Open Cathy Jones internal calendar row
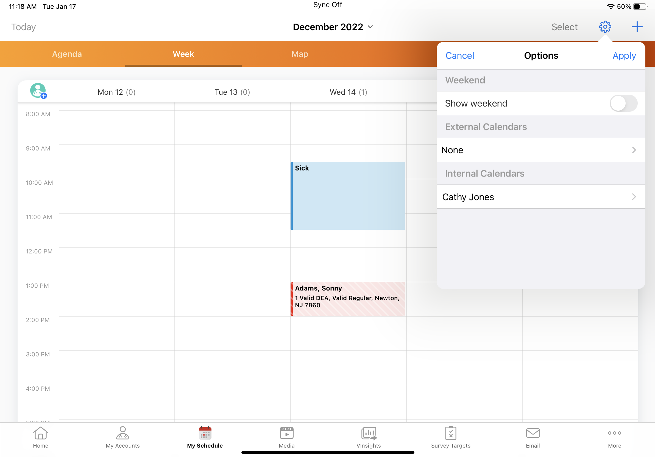Screen dimensions: 655x458 pyautogui.click(x=540, y=197)
